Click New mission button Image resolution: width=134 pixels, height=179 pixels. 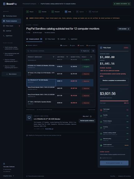[11, 74]
